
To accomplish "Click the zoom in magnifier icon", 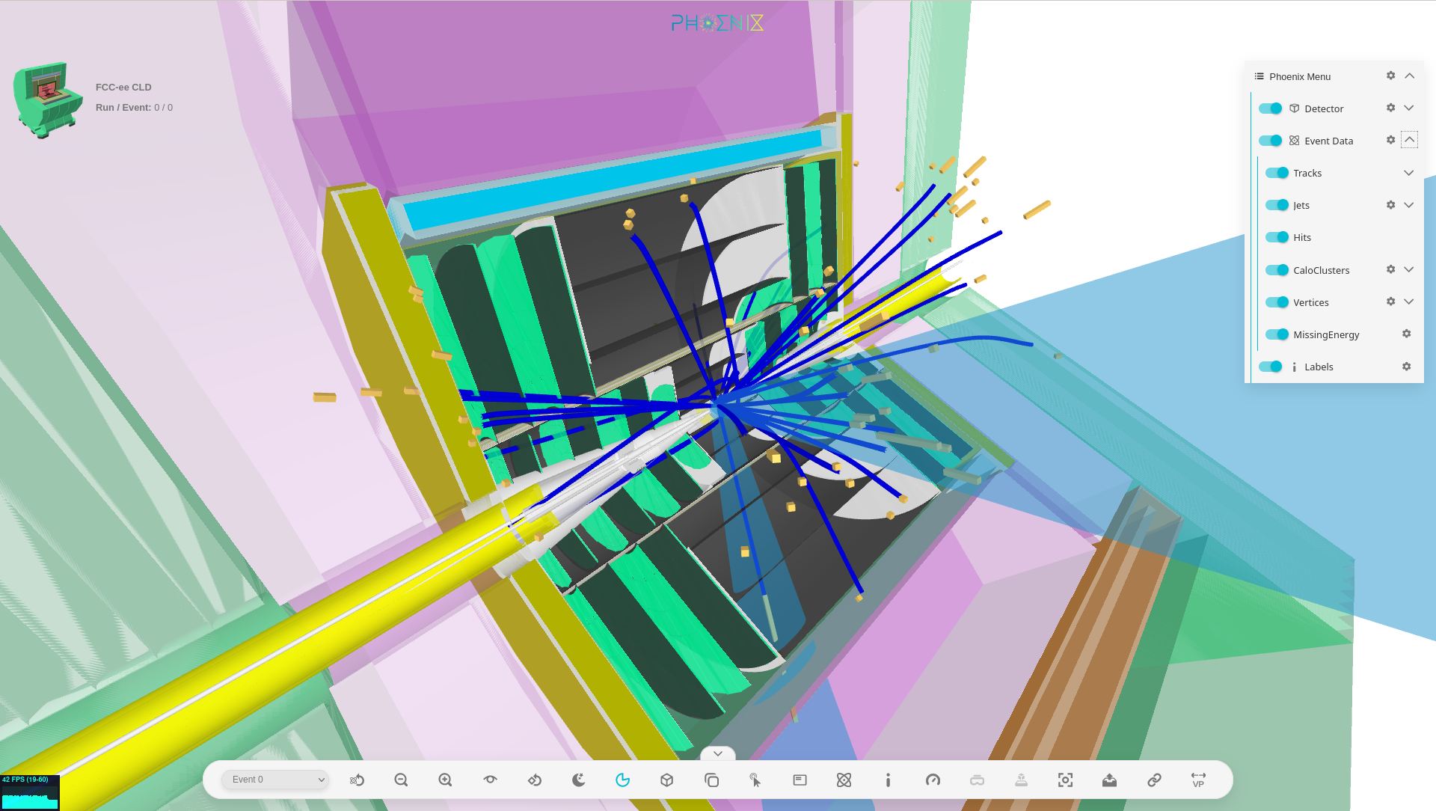I will (445, 780).
